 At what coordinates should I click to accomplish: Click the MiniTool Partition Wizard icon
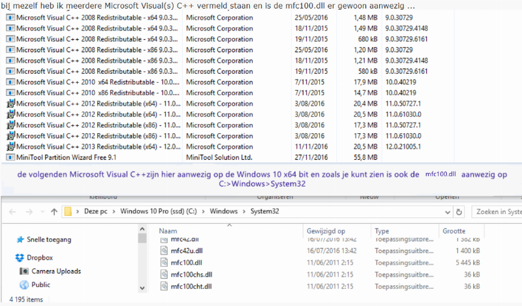click(x=10, y=157)
